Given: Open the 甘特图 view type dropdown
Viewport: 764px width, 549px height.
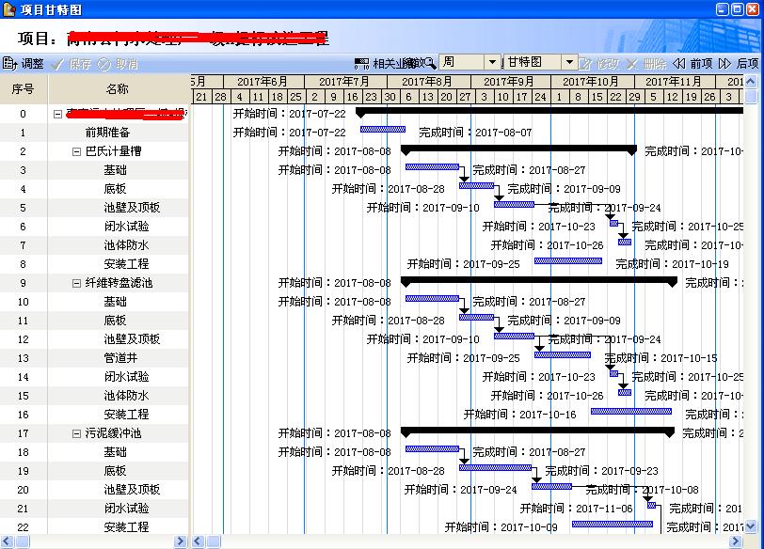Looking at the screenshot, I should click(x=568, y=63).
